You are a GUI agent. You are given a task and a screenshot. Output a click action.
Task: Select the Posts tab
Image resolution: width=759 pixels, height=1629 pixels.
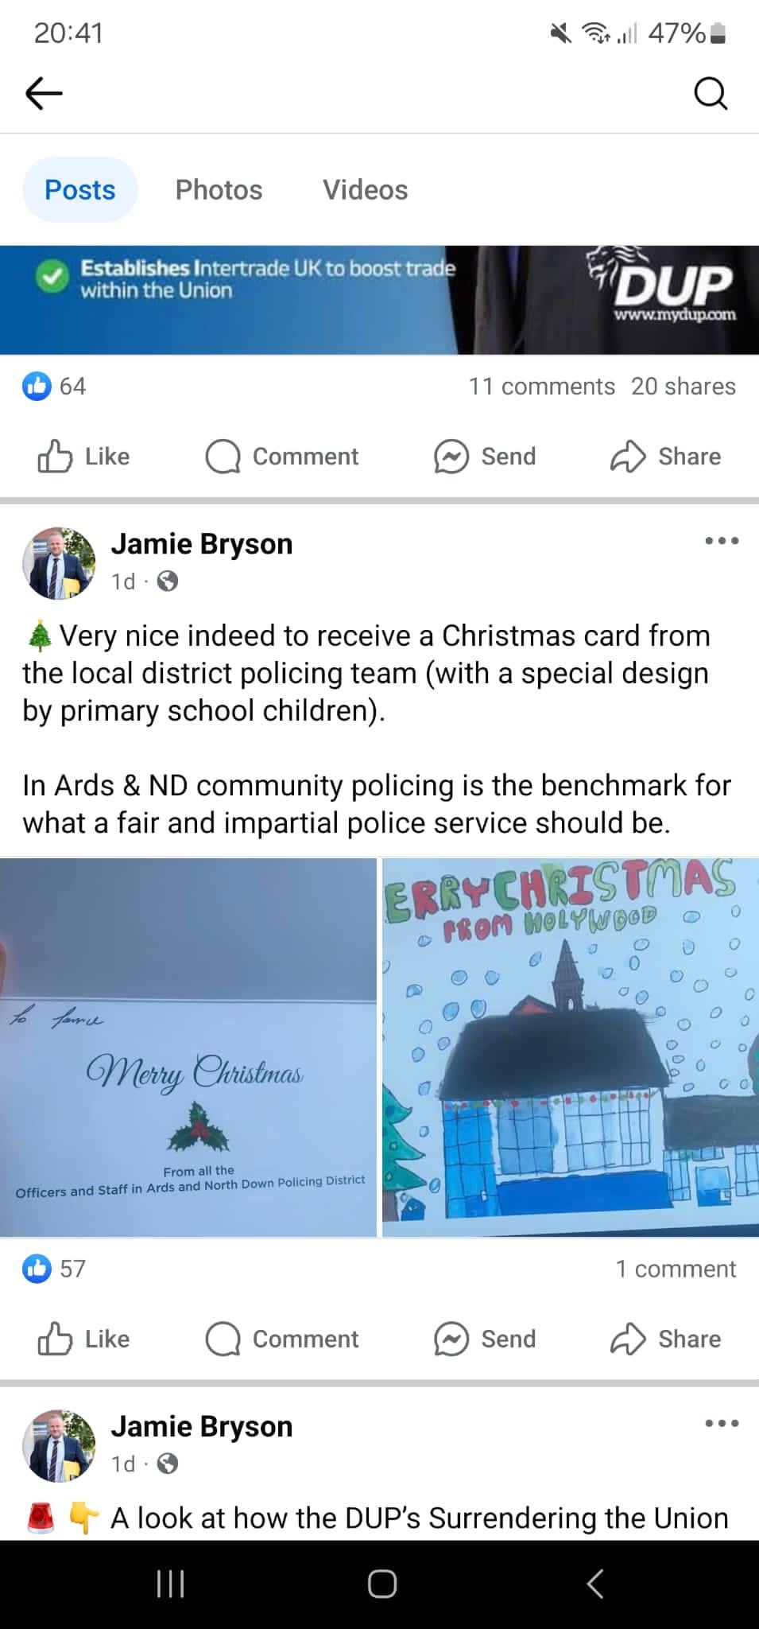[80, 190]
